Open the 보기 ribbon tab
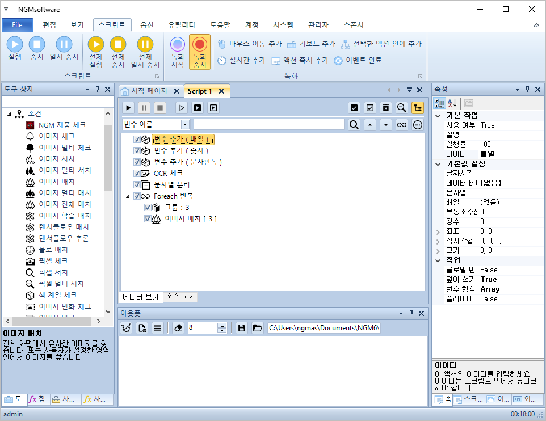The image size is (546, 421). [x=77, y=25]
